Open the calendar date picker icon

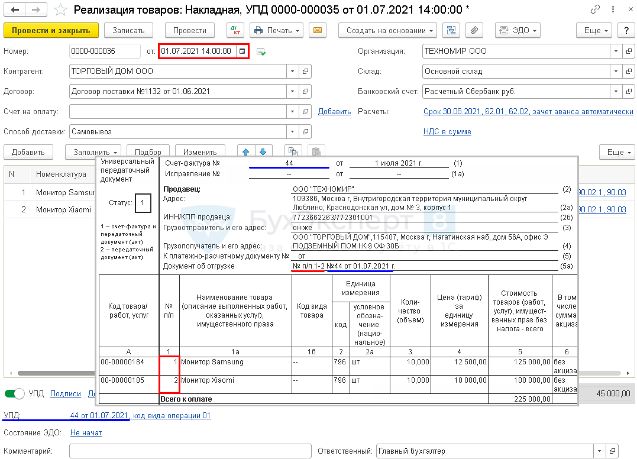[x=242, y=51]
